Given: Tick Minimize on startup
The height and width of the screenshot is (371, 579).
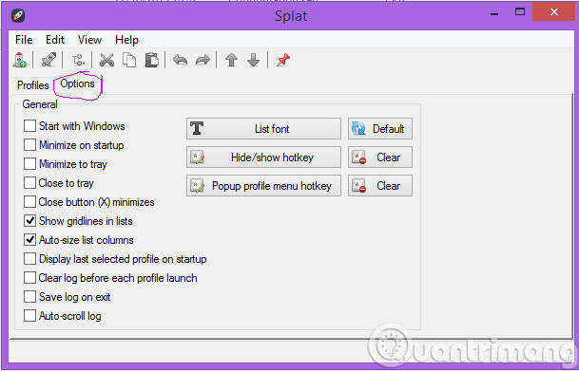Looking at the screenshot, I should coord(29,145).
